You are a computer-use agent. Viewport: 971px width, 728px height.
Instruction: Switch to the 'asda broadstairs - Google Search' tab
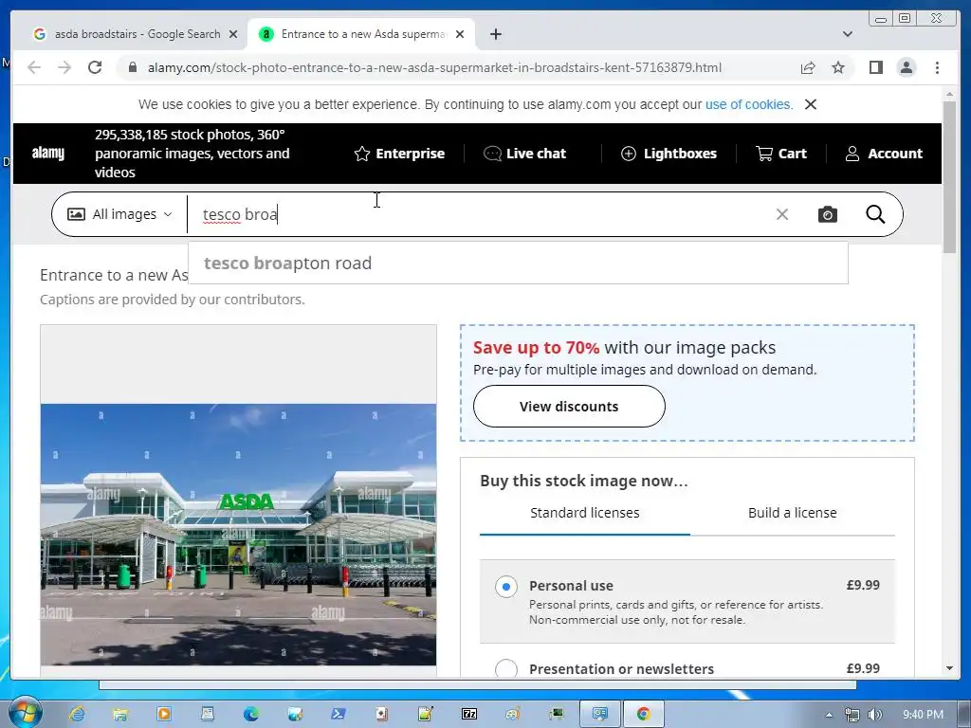click(x=137, y=34)
